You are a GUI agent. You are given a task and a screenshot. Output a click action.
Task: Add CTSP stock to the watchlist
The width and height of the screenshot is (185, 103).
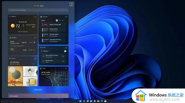34,50
